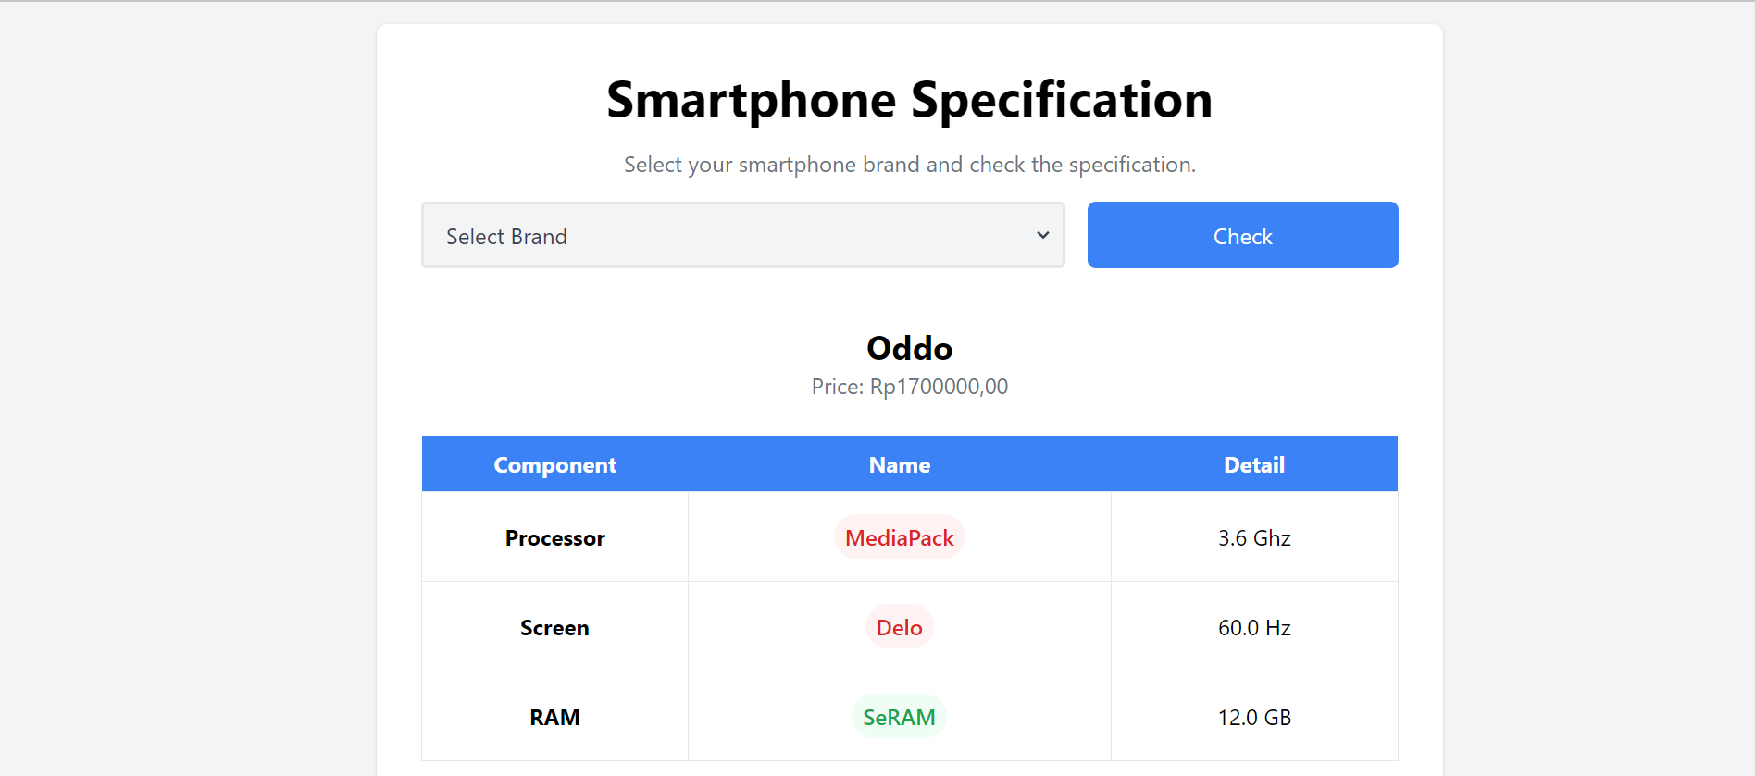The width and height of the screenshot is (1755, 776).
Task: Click the Delo screen badge
Action: [x=899, y=628]
